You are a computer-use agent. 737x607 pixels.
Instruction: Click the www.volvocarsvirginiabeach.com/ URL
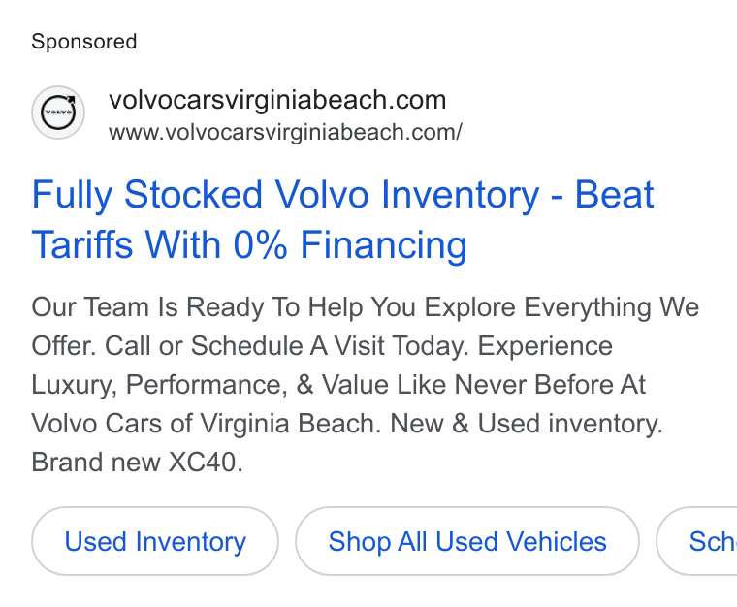click(x=285, y=132)
